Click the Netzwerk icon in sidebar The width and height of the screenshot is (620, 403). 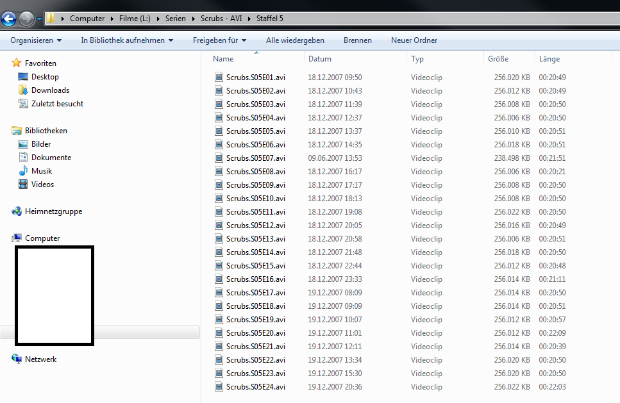17,359
